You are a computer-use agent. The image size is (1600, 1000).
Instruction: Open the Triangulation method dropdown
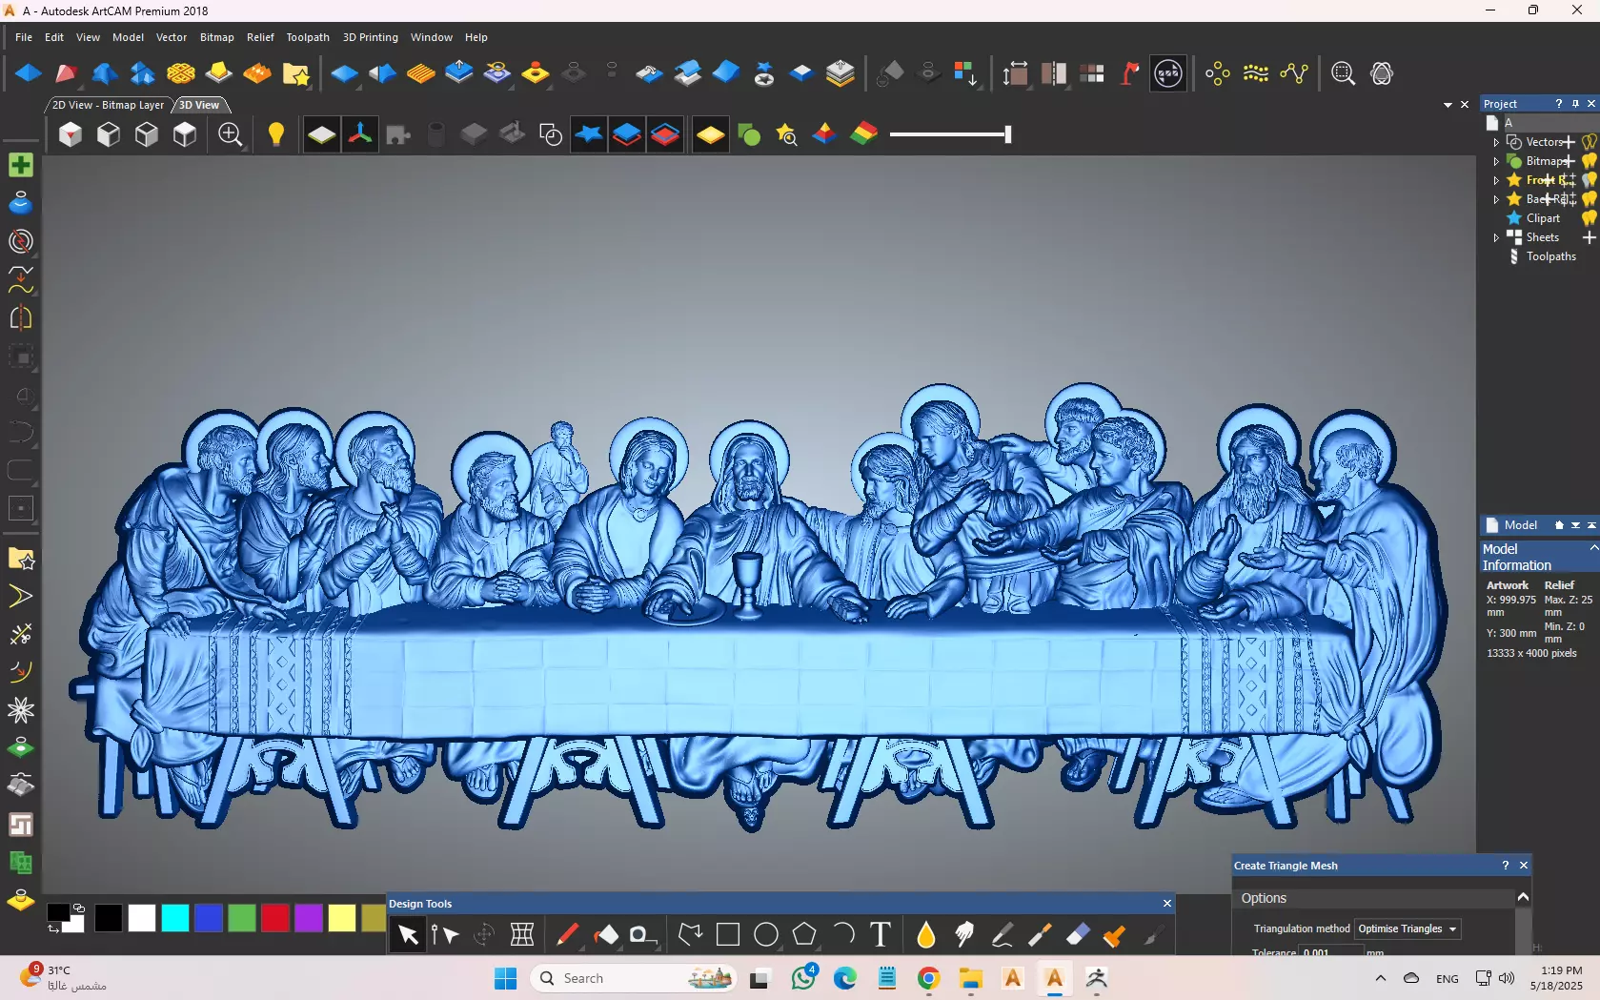click(1408, 929)
